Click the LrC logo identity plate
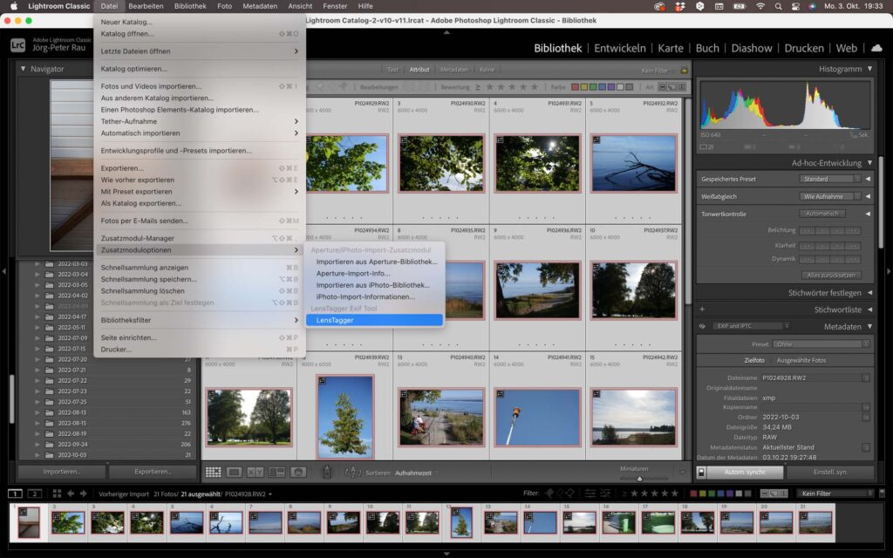The image size is (893, 558). point(17,45)
